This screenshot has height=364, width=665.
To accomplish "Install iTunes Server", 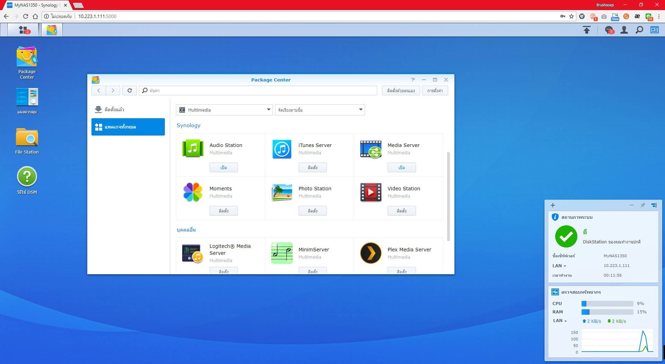I will point(313,167).
